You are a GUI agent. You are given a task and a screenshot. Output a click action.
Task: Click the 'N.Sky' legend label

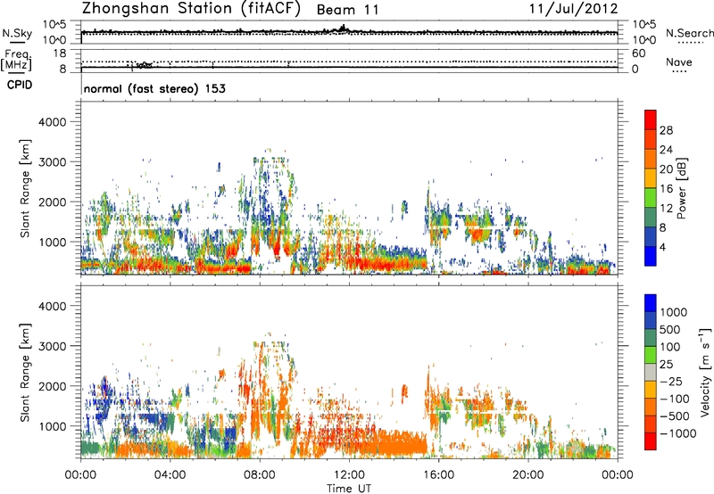click(17, 33)
